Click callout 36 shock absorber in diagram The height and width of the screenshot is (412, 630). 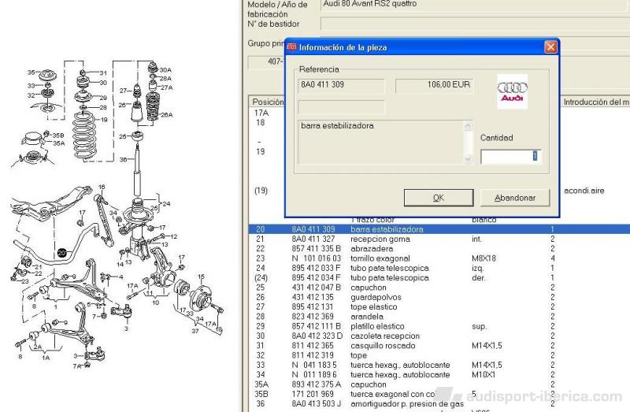coord(124,160)
